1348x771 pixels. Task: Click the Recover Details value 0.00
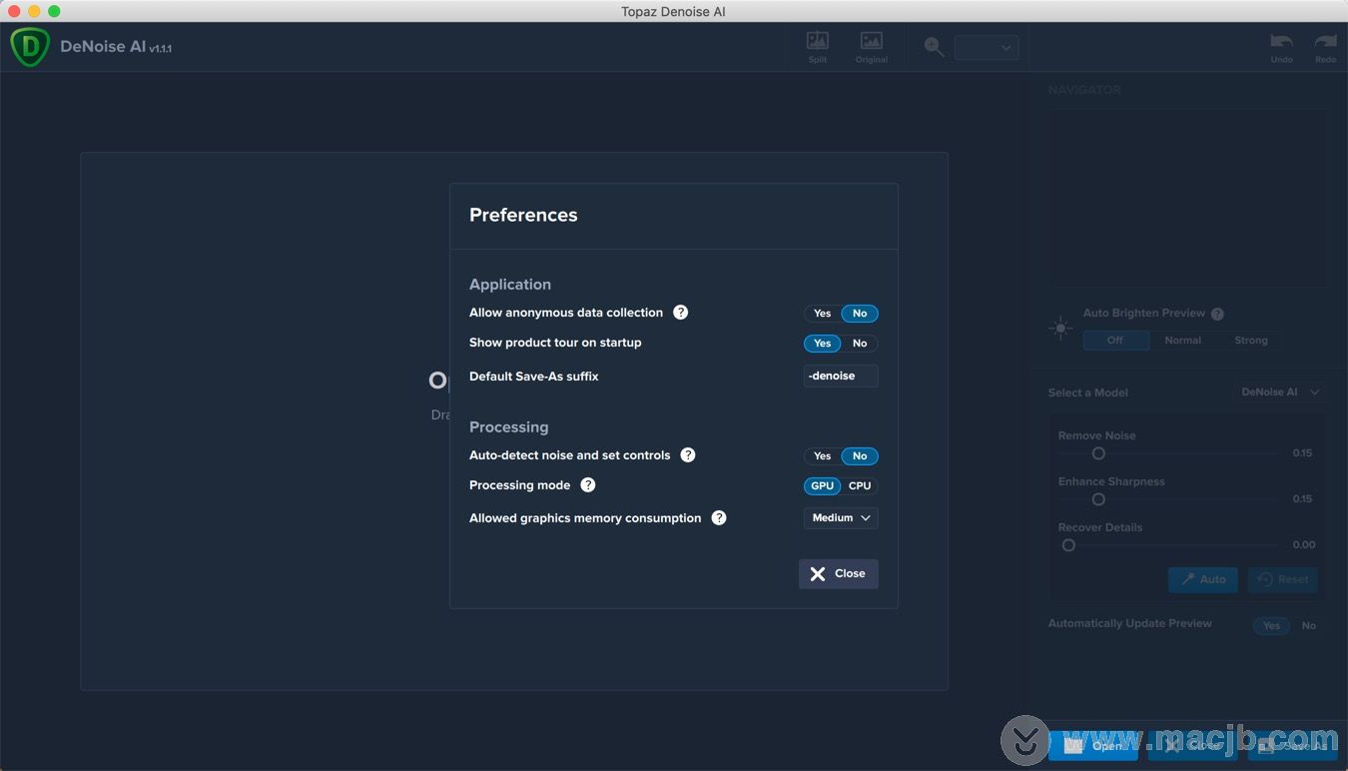(x=1303, y=545)
